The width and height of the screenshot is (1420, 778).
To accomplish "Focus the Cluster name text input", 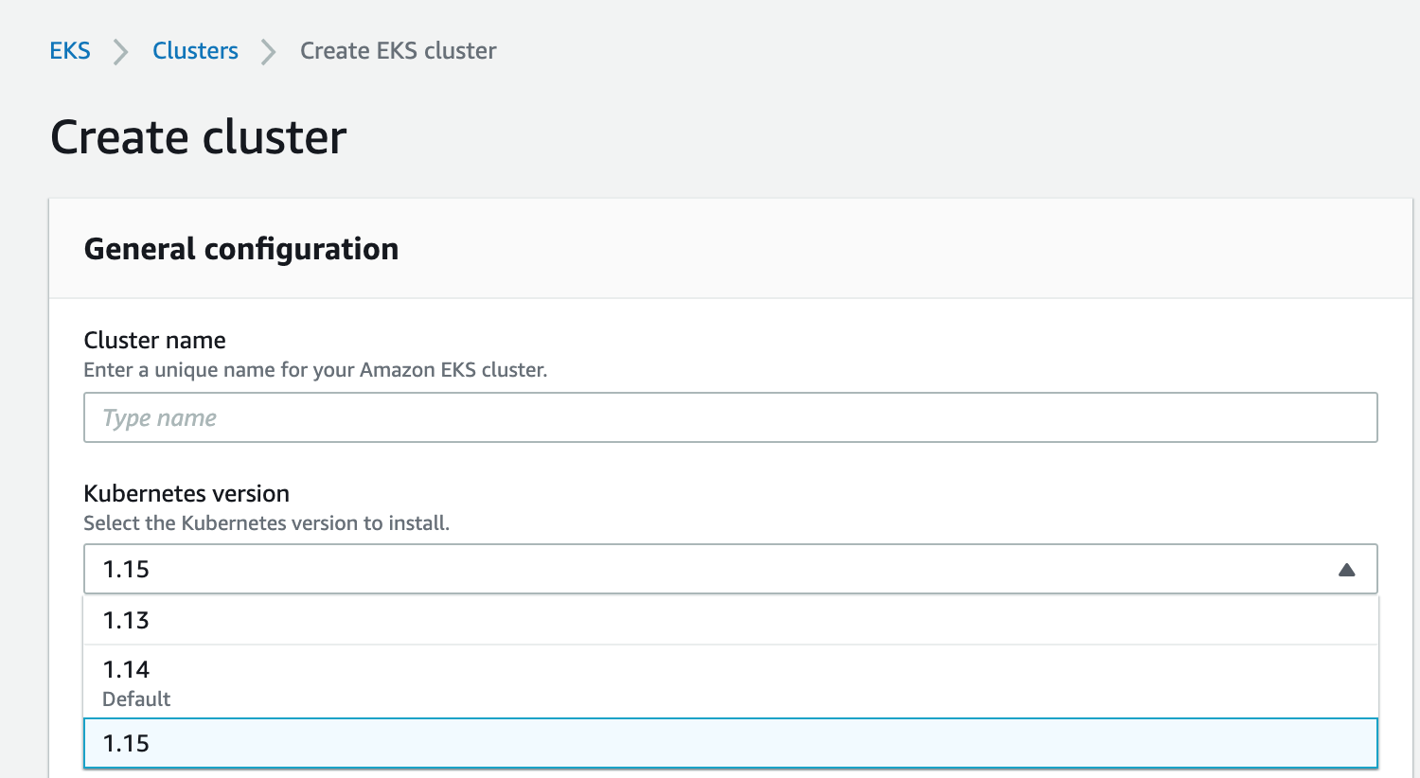I will tap(729, 417).
